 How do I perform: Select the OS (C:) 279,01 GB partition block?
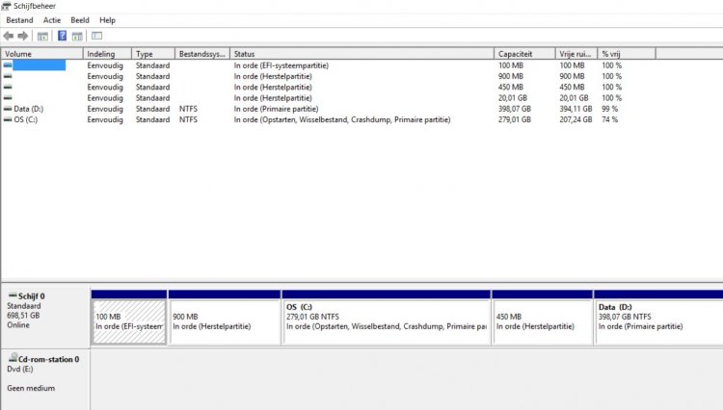coord(386,320)
